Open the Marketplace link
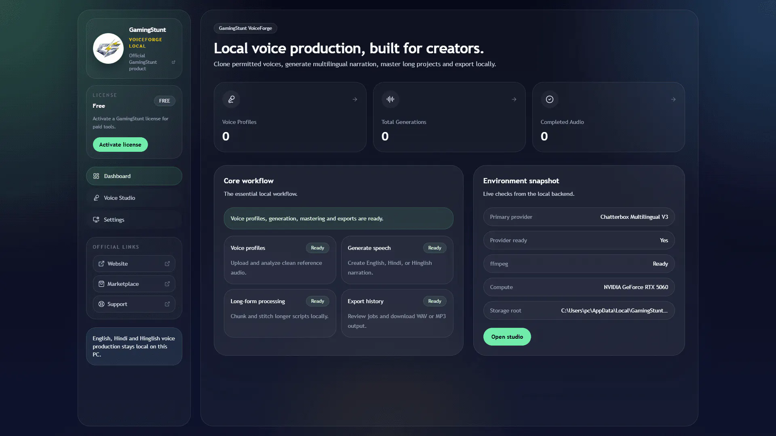This screenshot has height=436, width=776. tap(134, 284)
